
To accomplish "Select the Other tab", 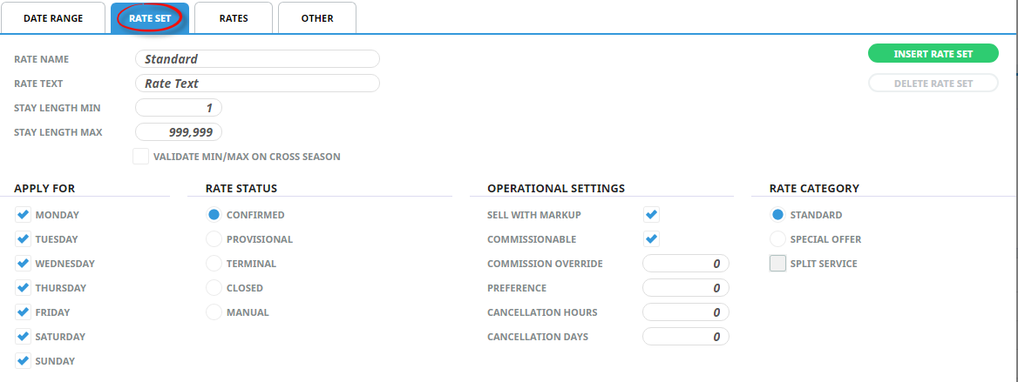I will click(317, 18).
